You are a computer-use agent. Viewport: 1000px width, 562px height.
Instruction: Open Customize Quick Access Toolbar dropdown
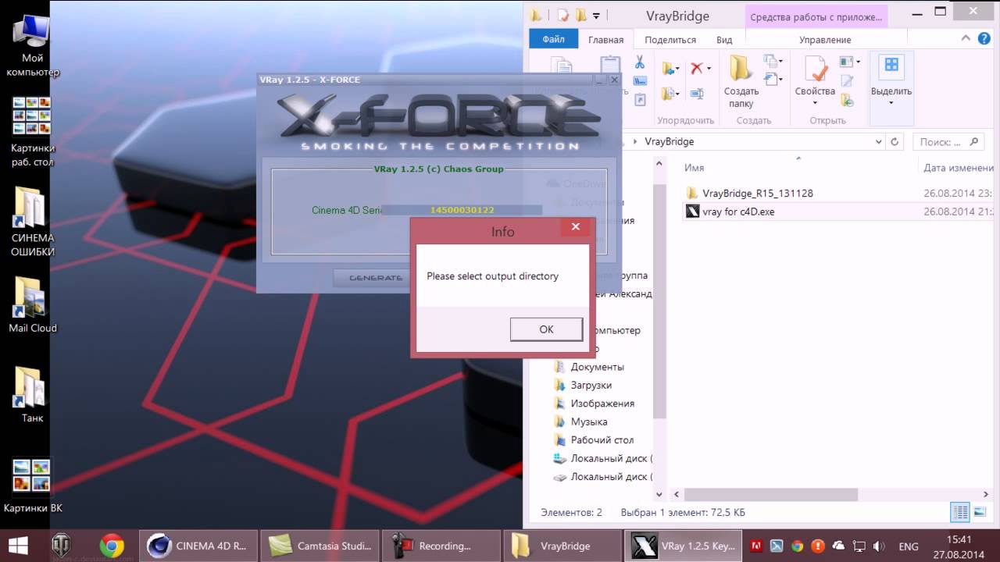[x=596, y=16]
